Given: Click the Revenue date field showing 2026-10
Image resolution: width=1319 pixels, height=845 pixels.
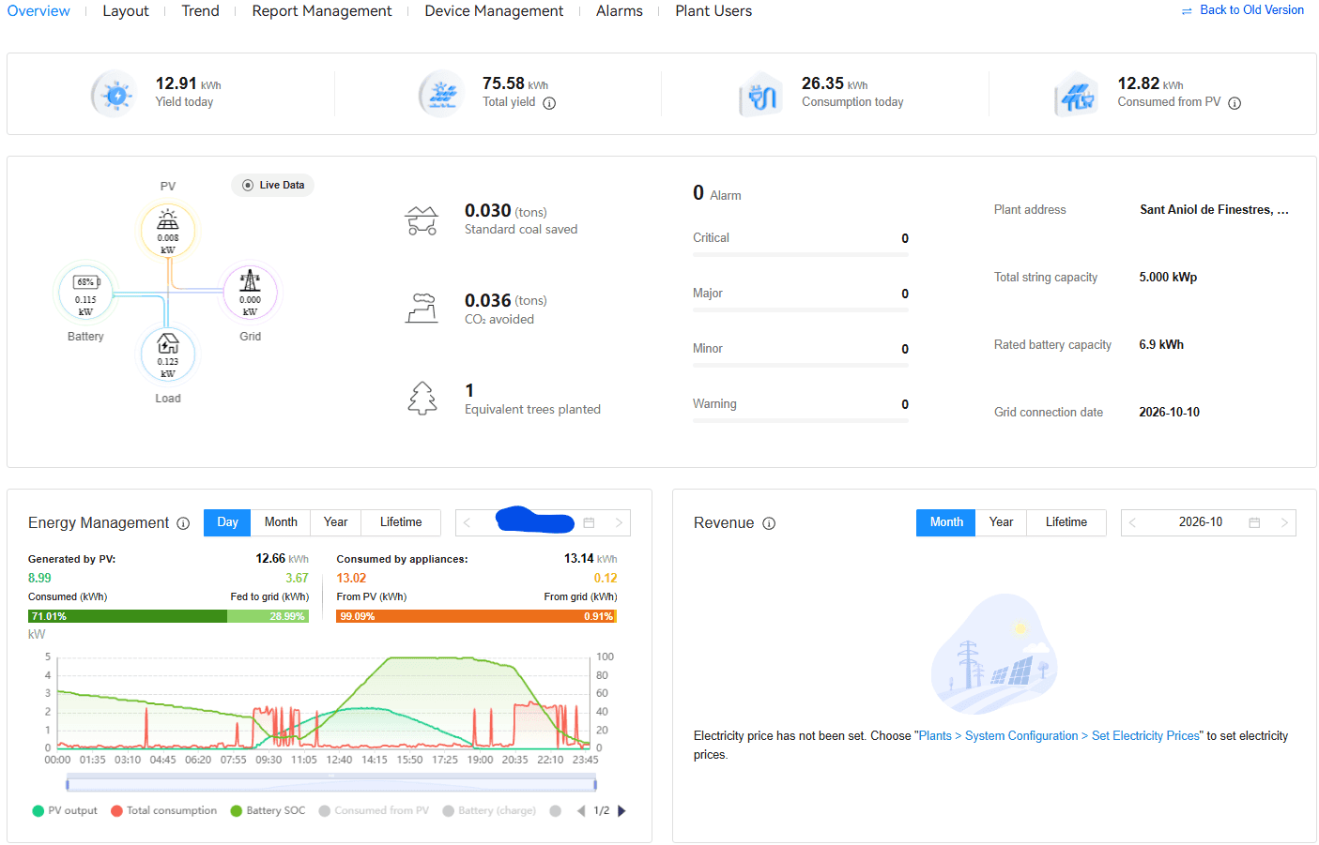Looking at the screenshot, I should [1208, 522].
